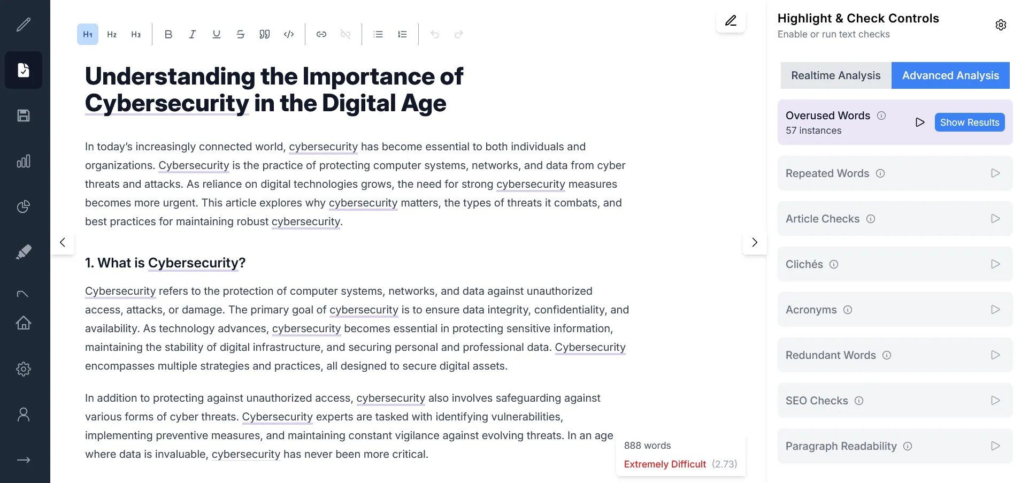Insert a hyperlink
This screenshot has width=1021, height=483.
321,34
